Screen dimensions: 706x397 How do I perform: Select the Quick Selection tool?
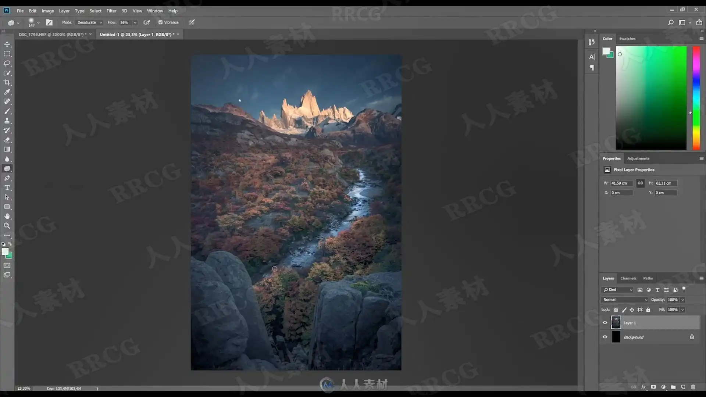click(x=7, y=73)
